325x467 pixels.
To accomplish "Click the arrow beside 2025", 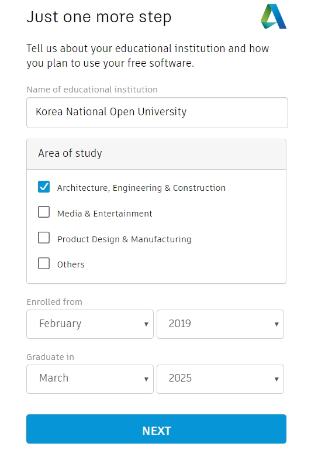I will pyautogui.click(x=276, y=379).
